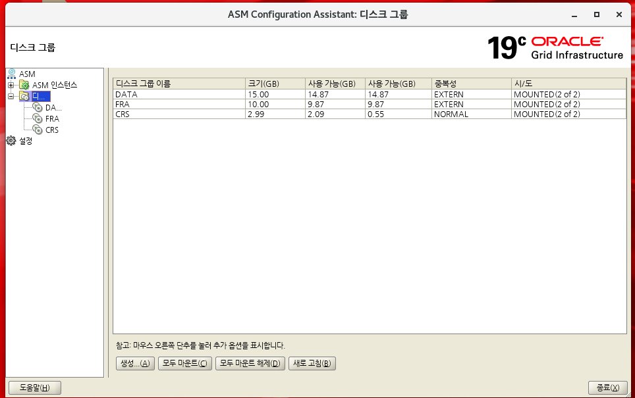635x398 pixels.
Task: Collapse the 디스크 그룹 tree node
Action: click(x=11, y=96)
